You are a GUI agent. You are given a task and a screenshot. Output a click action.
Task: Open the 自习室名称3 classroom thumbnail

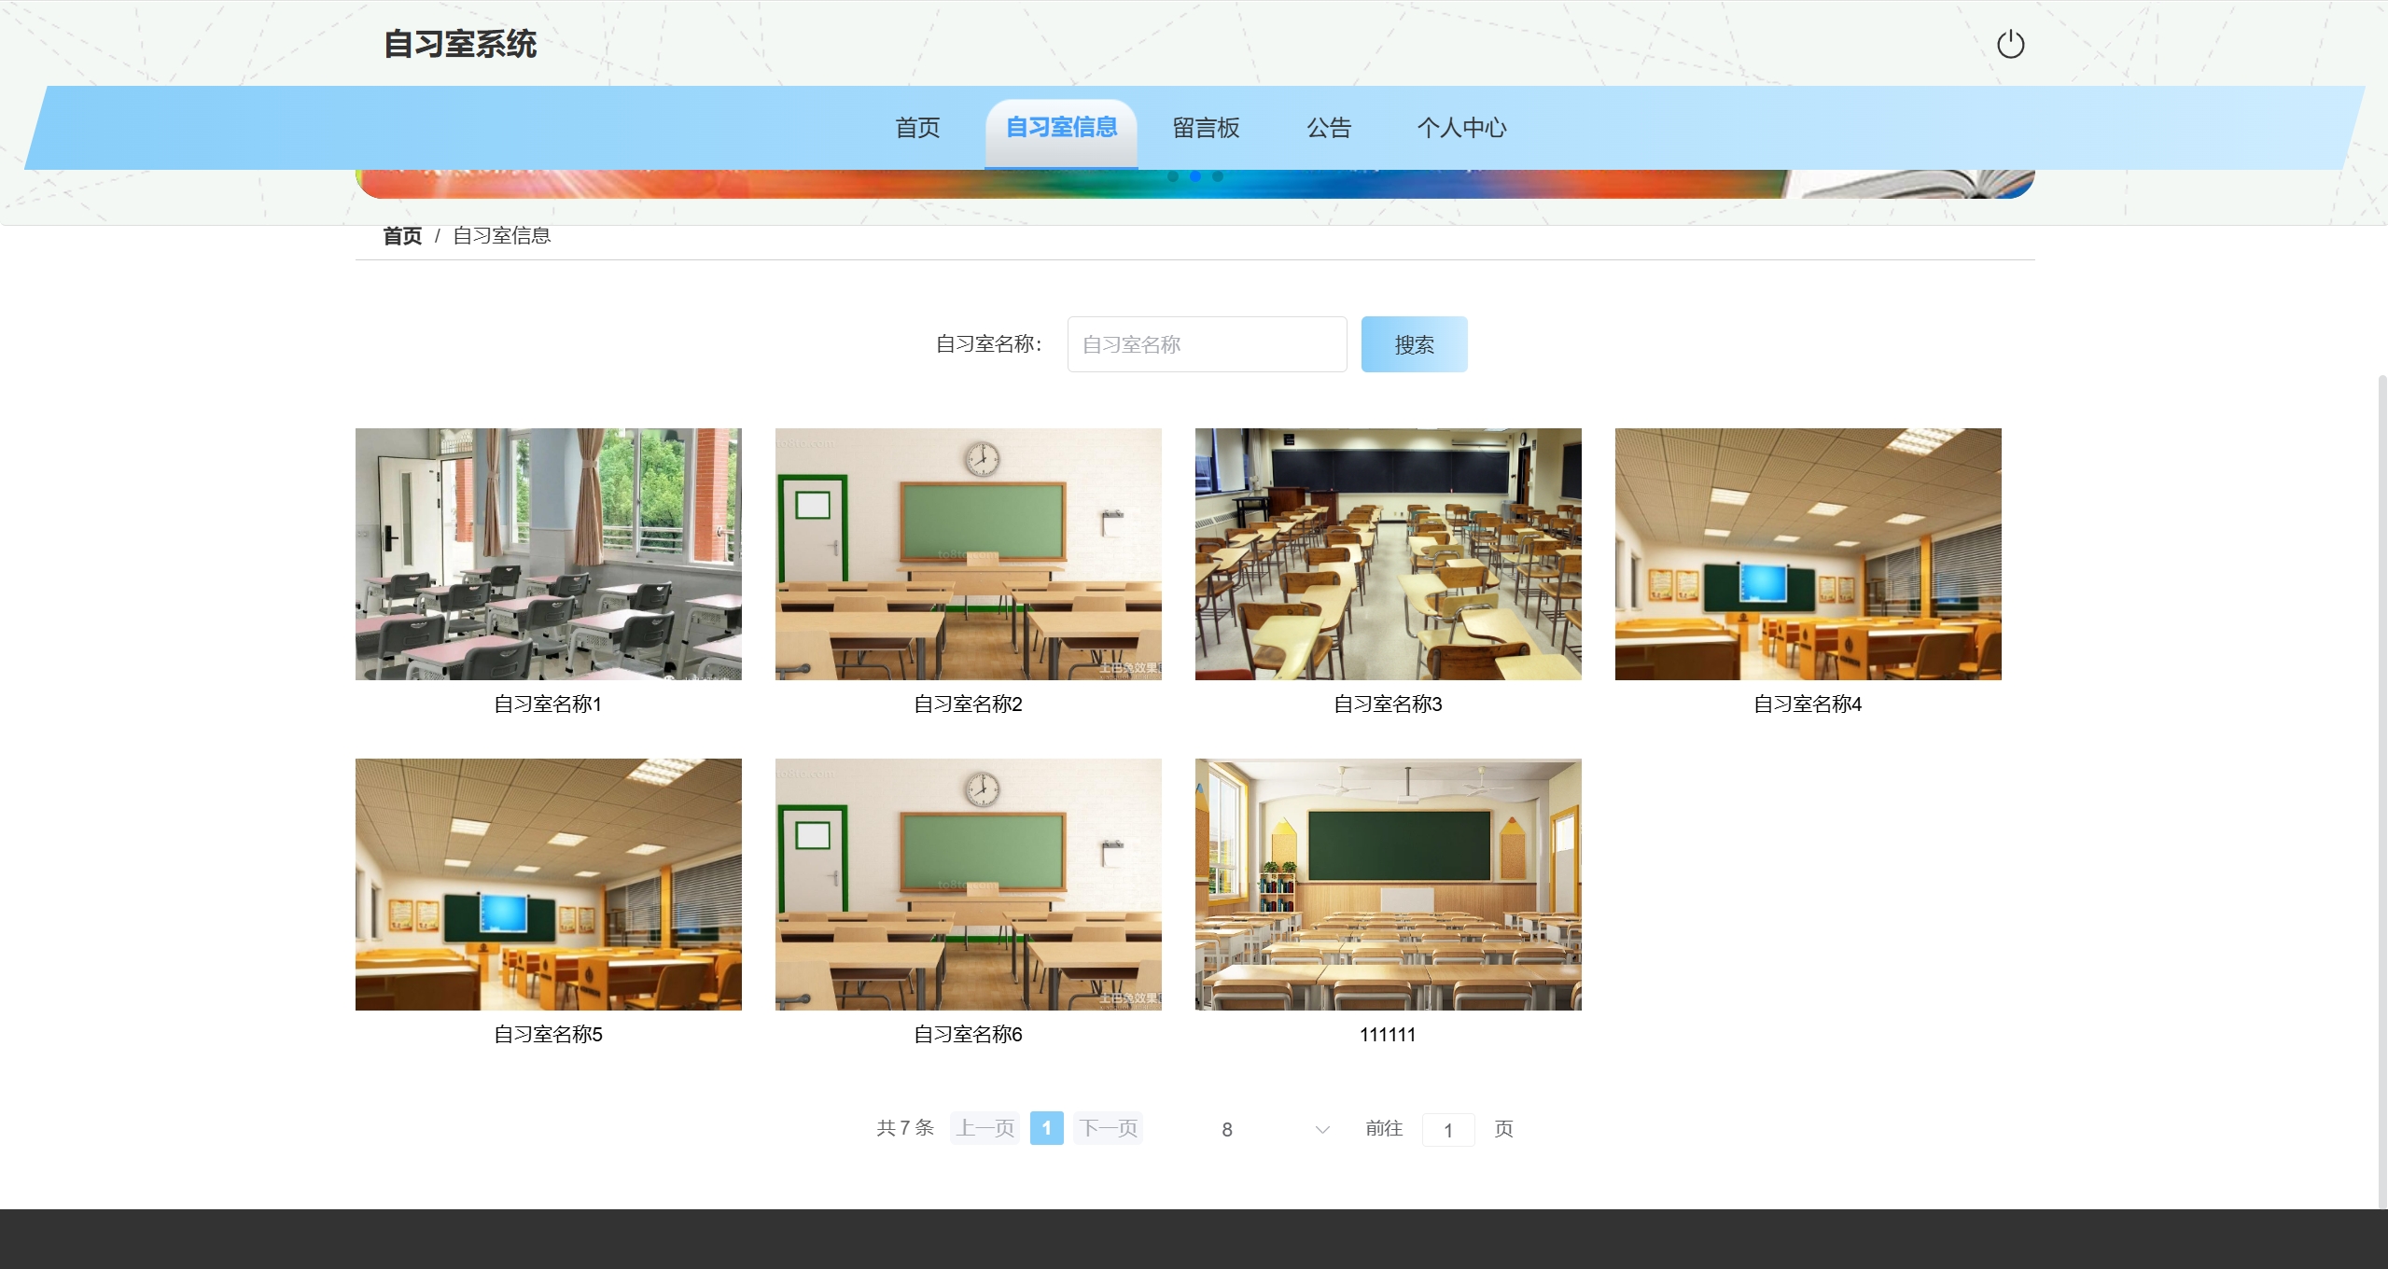(1388, 554)
